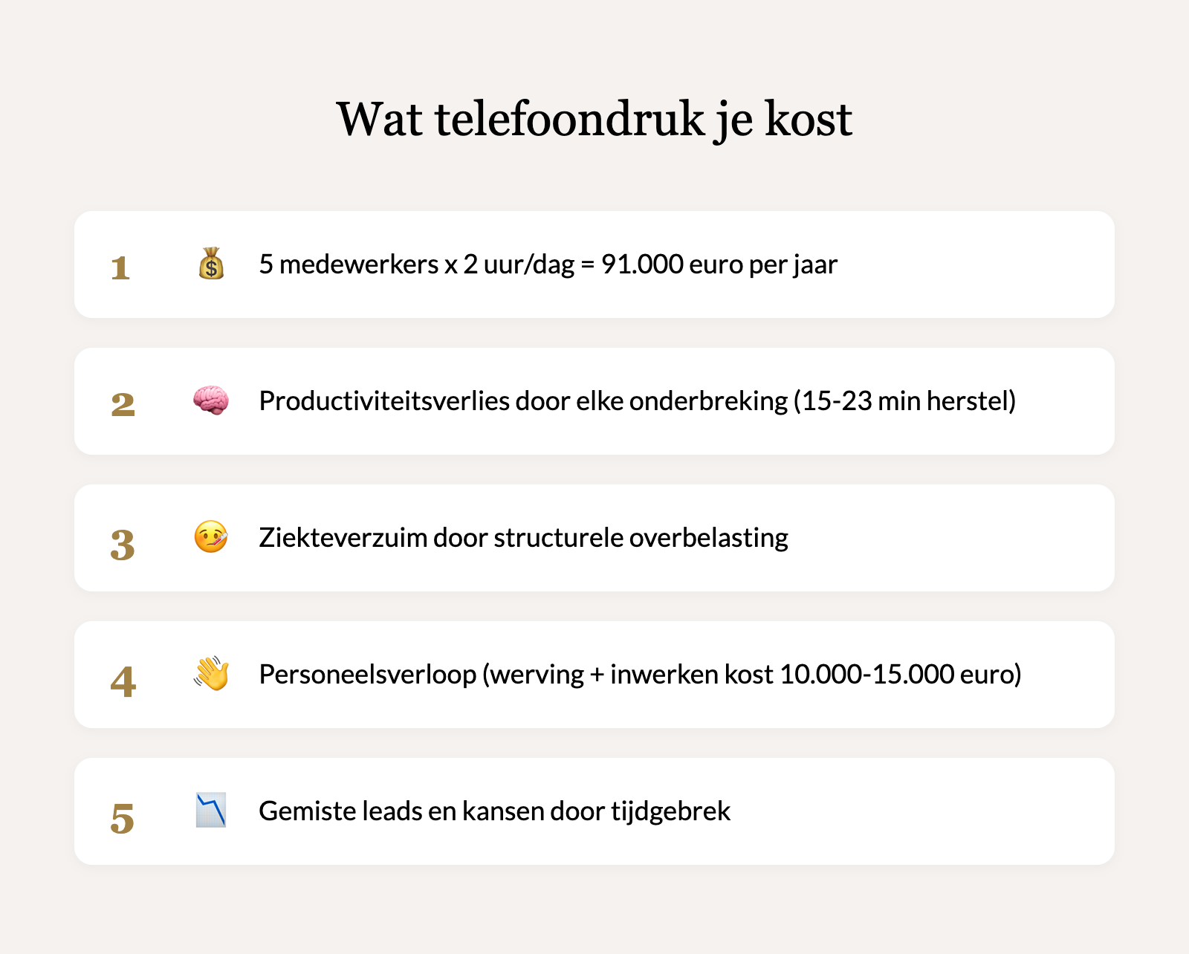Click the waving hand emoji icon

click(x=211, y=674)
